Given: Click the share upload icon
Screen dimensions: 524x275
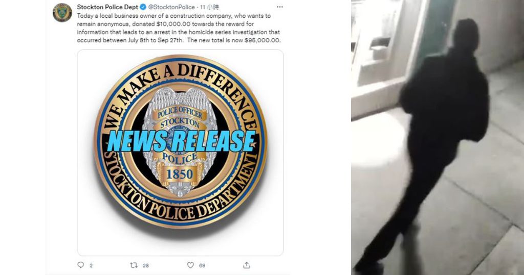Looking at the screenshot, I should (x=247, y=265).
